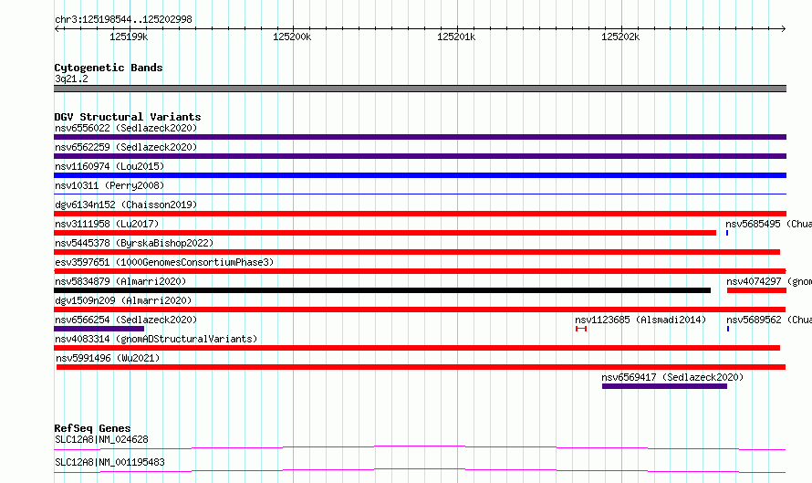Click the 125200k ruler tick label
The height and width of the screenshot is (483, 812).
(x=292, y=37)
